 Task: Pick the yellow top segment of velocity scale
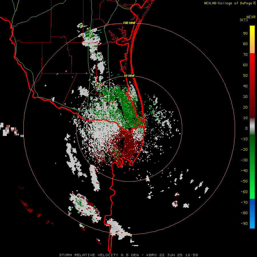click(x=252, y=39)
